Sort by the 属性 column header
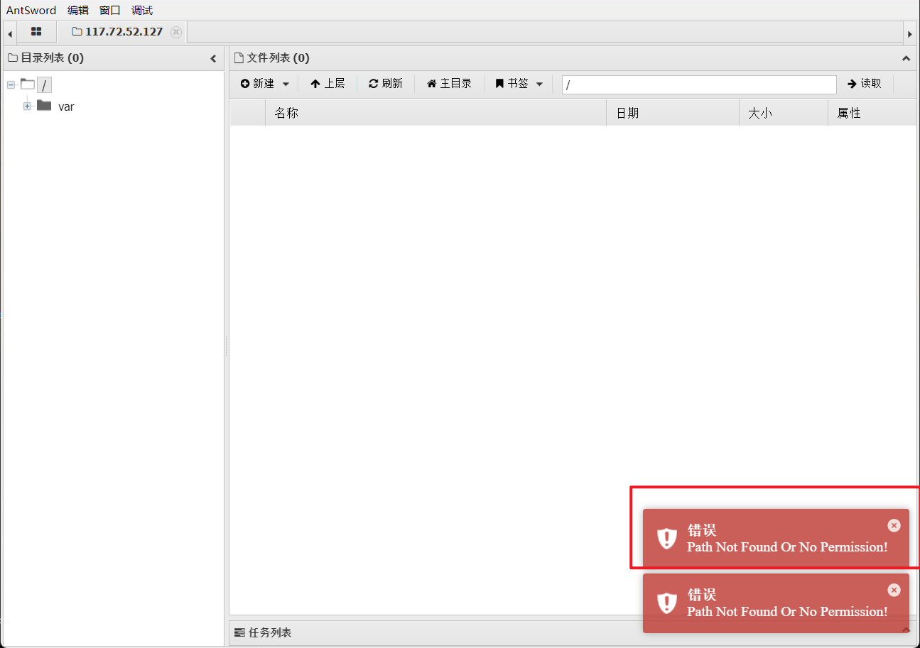 click(872, 113)
